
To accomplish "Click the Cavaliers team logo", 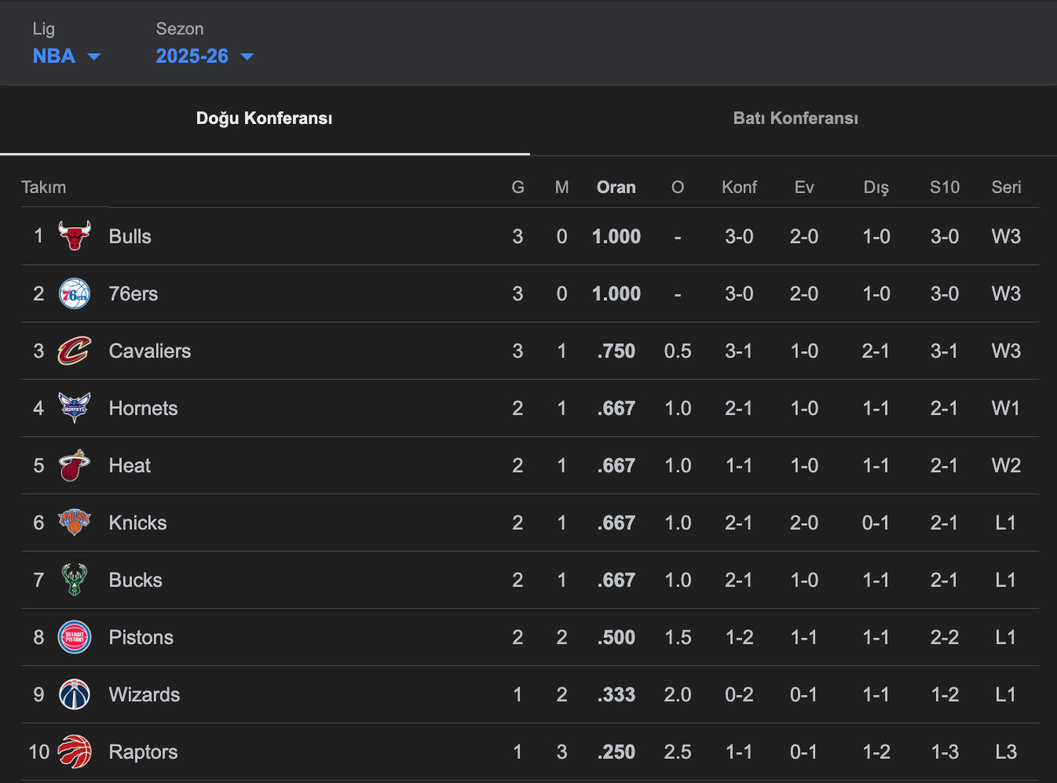I will 75,351.
